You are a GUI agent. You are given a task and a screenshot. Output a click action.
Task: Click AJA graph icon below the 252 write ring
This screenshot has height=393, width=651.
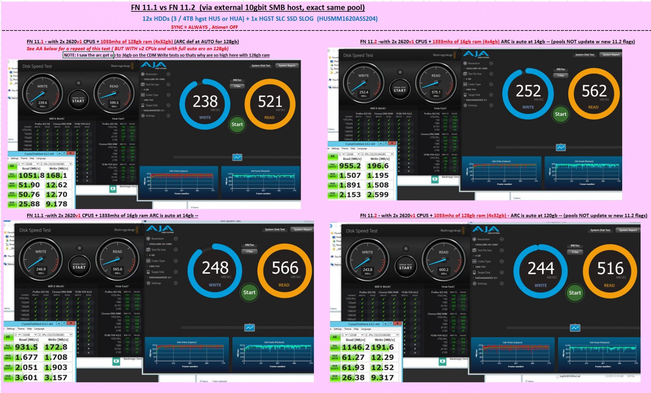(x=561, y=147)
